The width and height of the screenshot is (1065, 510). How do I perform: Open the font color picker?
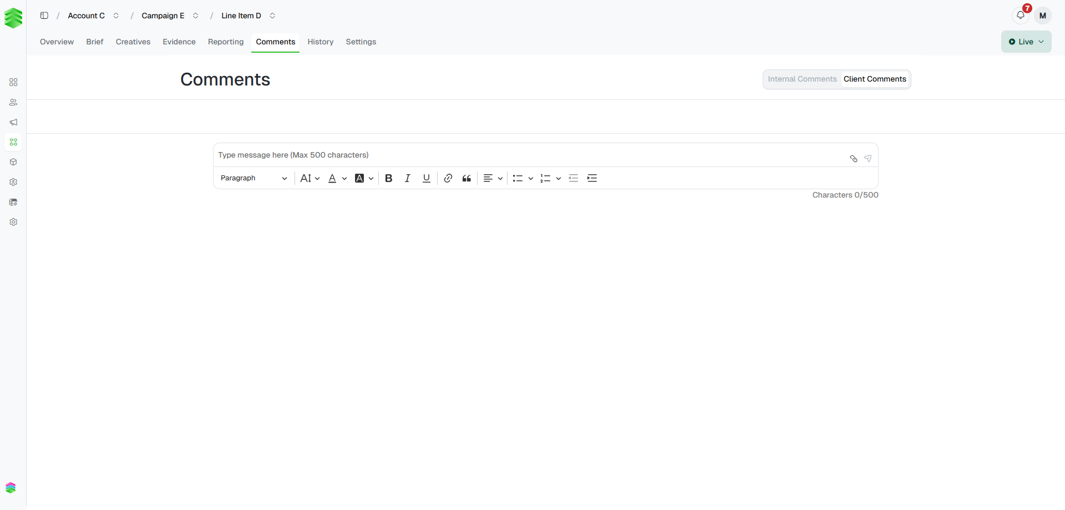337,178
